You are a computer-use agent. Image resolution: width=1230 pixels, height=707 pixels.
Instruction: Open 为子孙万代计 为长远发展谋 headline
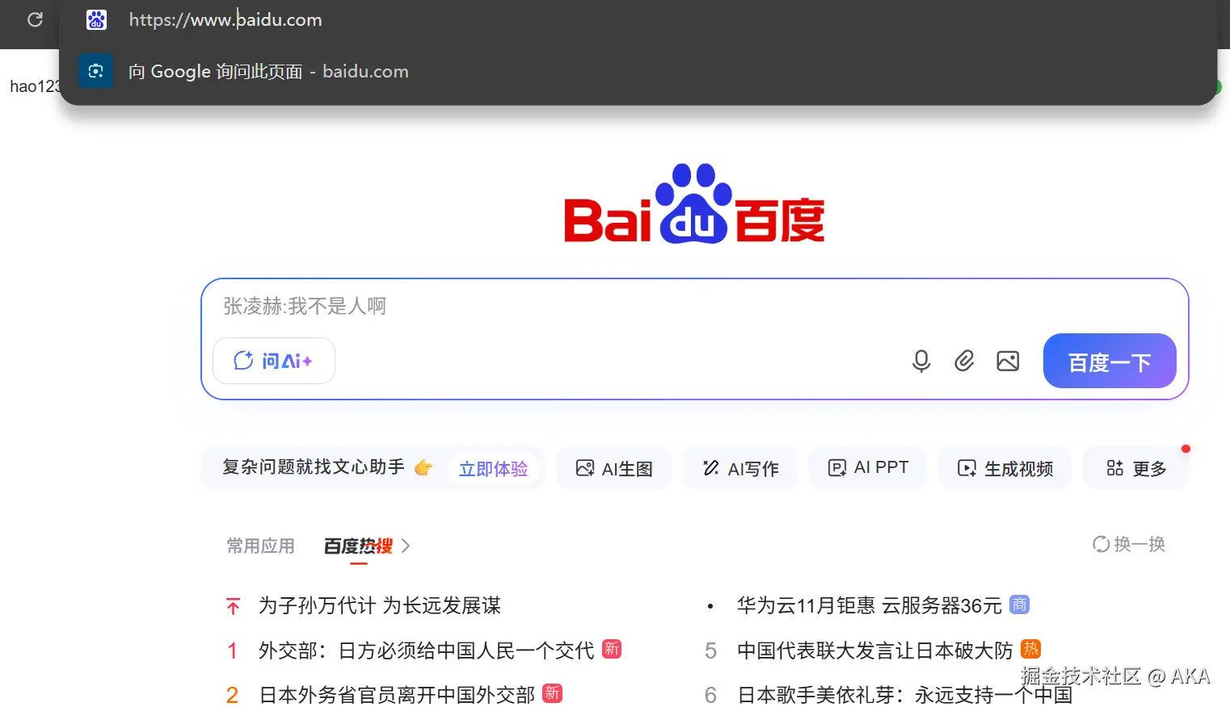point(380,605)
